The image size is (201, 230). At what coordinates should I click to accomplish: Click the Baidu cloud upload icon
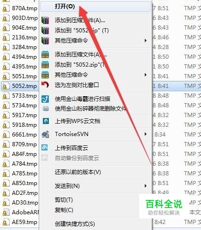pos(45,148)
